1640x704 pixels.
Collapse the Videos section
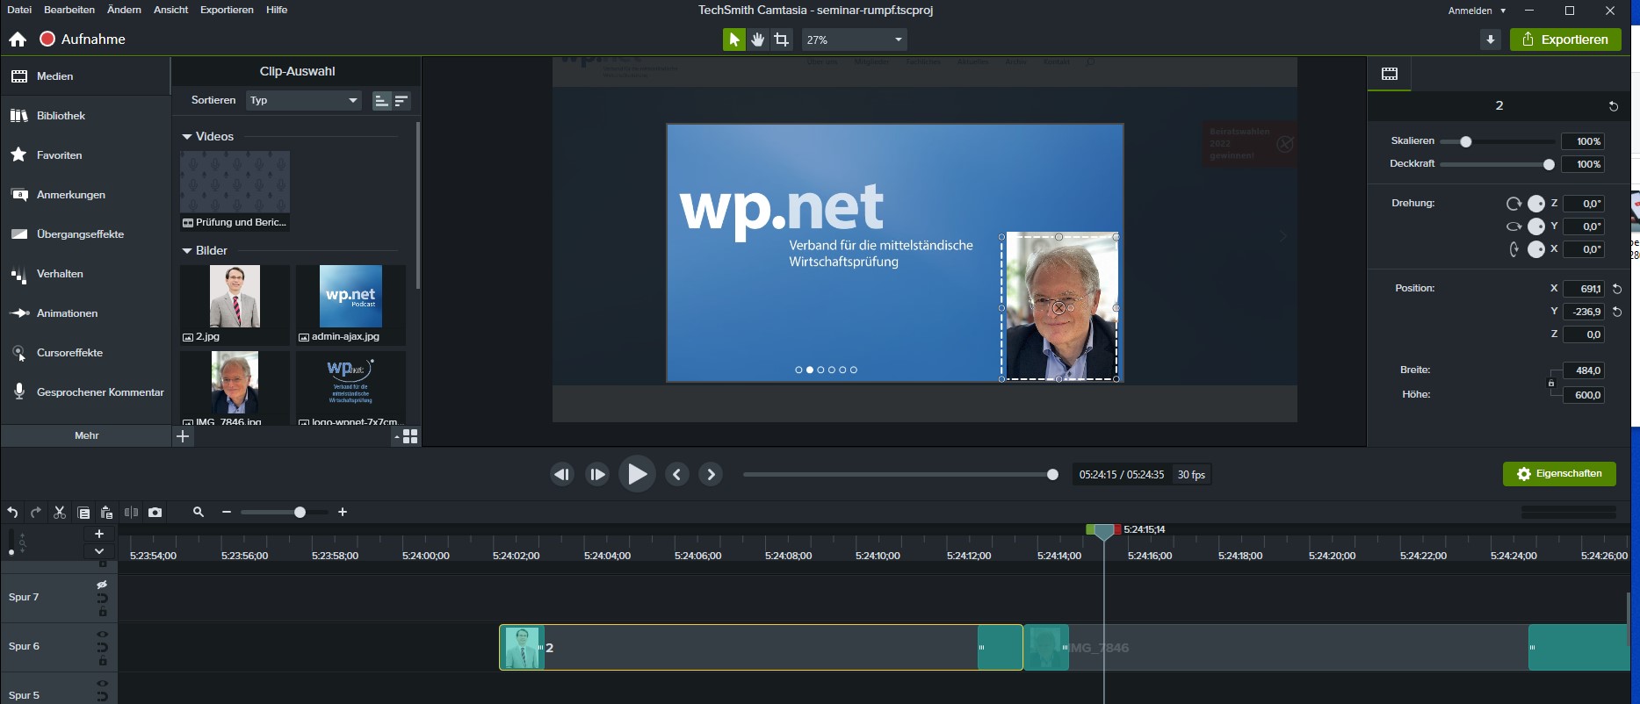pos(186,137)
